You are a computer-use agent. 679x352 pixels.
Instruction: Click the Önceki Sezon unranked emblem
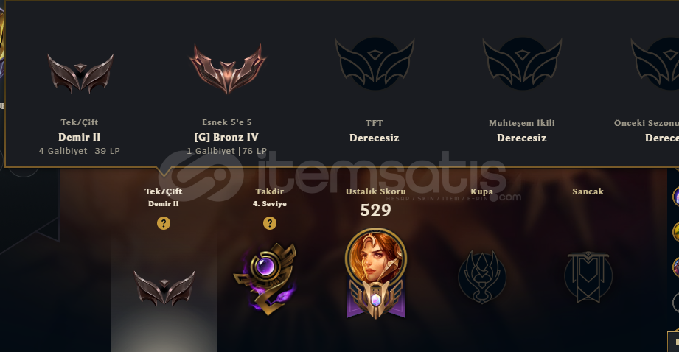pyautogui.click(x=655, y=63)
